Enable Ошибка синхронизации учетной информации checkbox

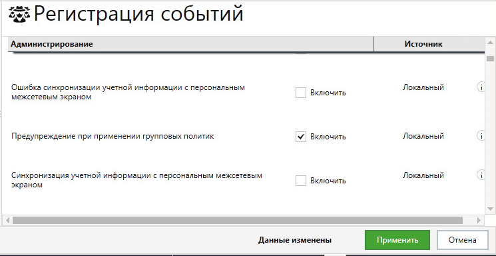(x=301, y=93)
